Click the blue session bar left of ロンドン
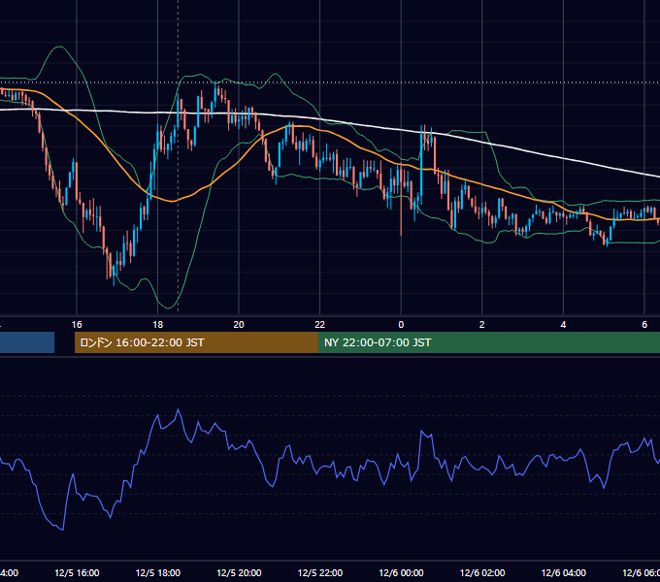660x582 pixels. click(27, 342)
